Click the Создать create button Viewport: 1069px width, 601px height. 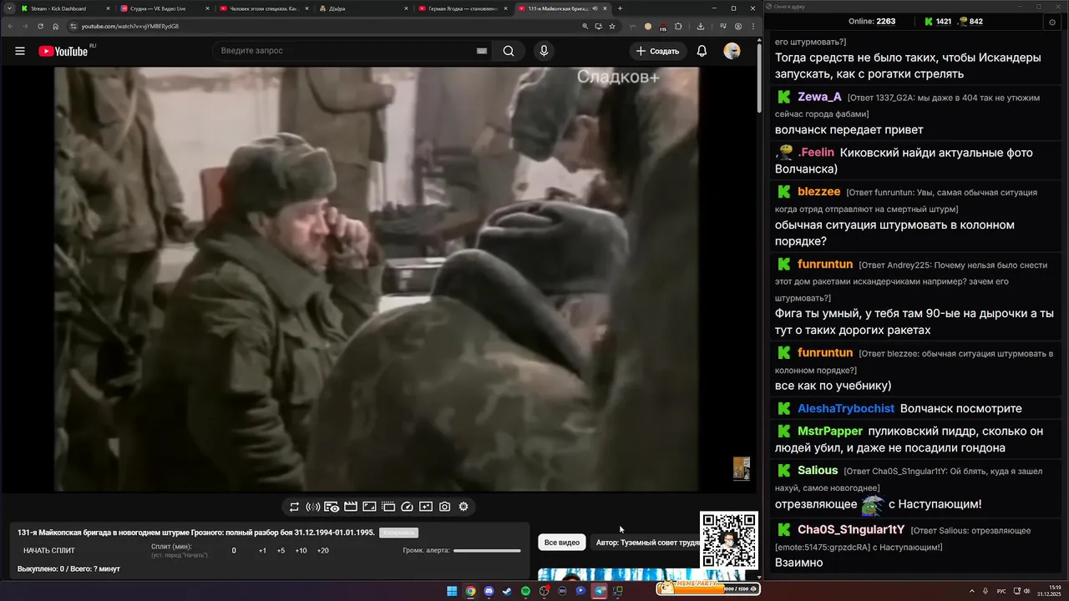pyautogui.click(x=657, y=51)
